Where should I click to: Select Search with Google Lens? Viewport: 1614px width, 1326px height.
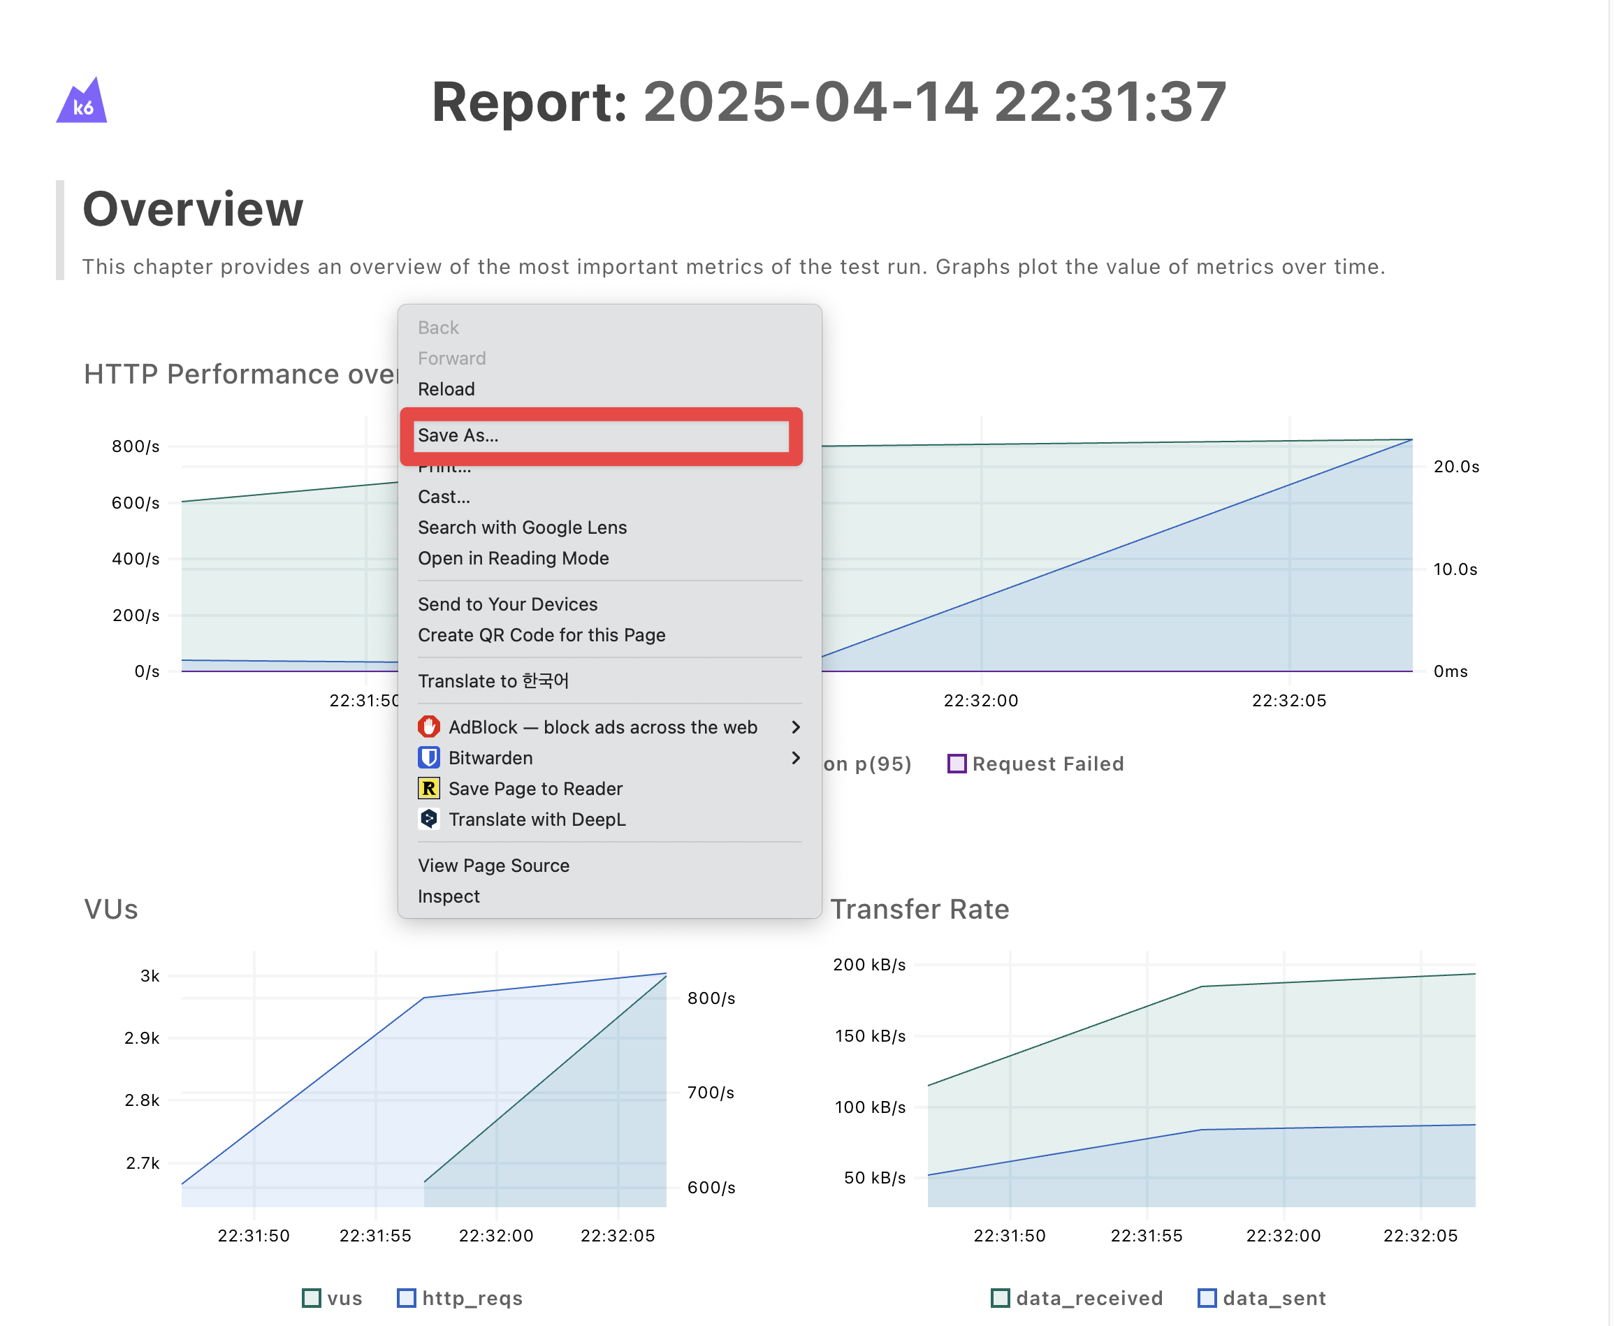point(522,527)
